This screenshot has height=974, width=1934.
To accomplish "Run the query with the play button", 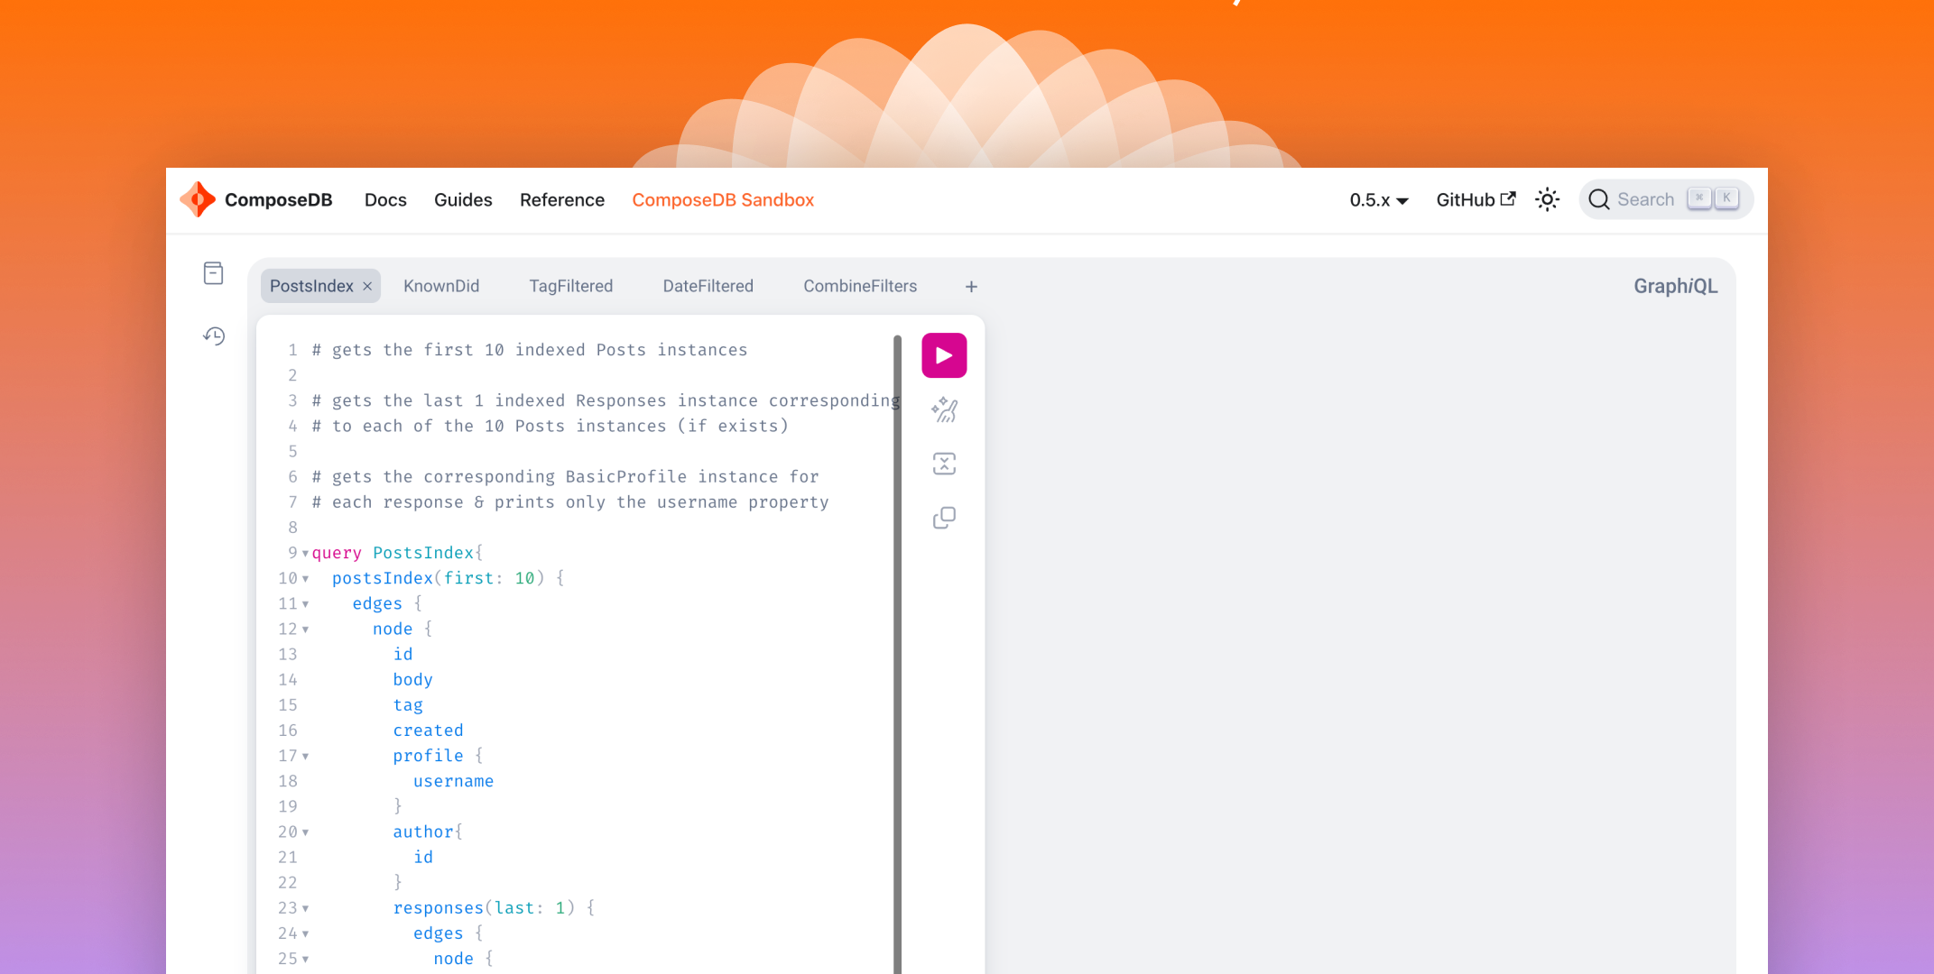I will coord(944,355).
